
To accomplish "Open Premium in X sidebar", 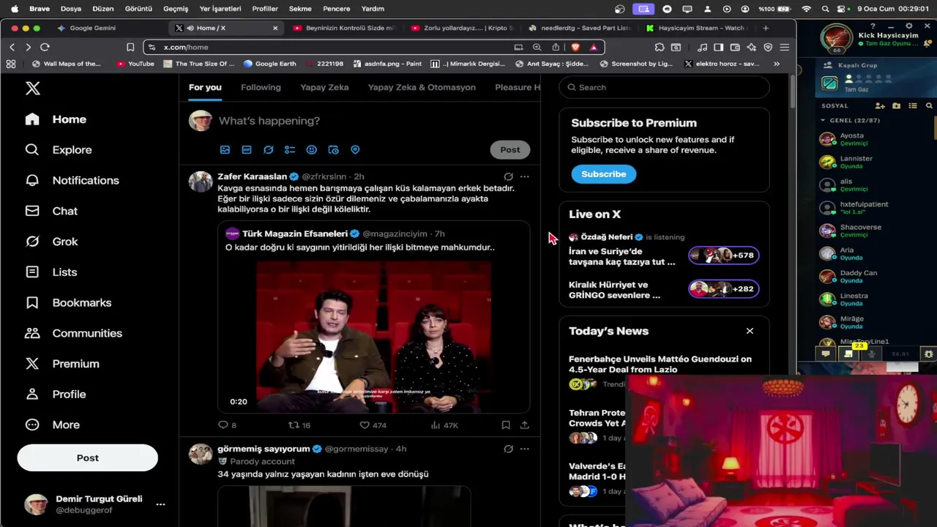I will click(x=62, y=364).
